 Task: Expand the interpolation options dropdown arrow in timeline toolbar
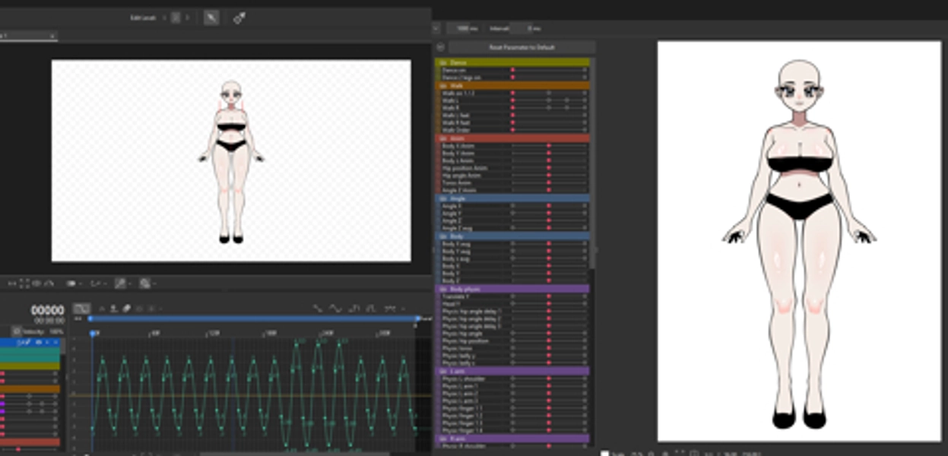404,309
